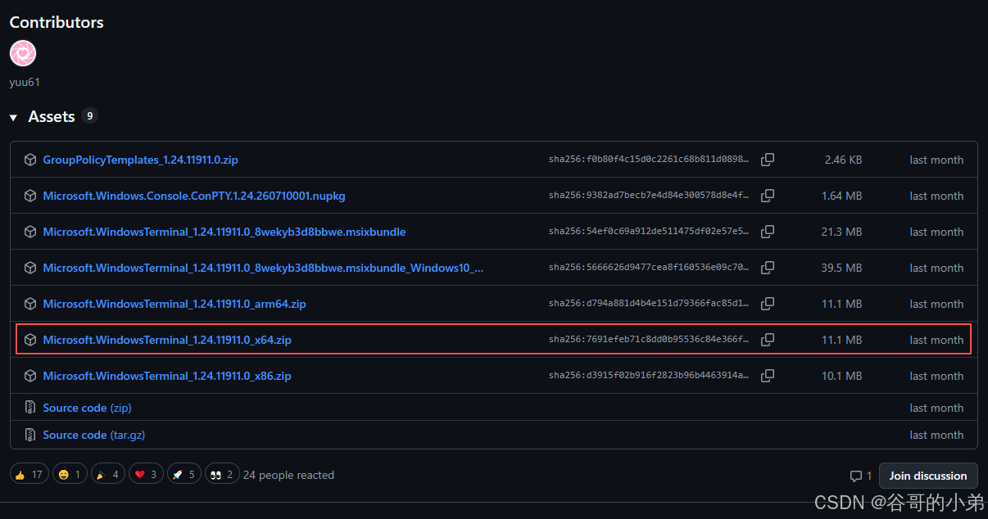Click file-zip icon beside Source code (zip)
Viewport: 988px width, 519px height.
coord(30,408)
